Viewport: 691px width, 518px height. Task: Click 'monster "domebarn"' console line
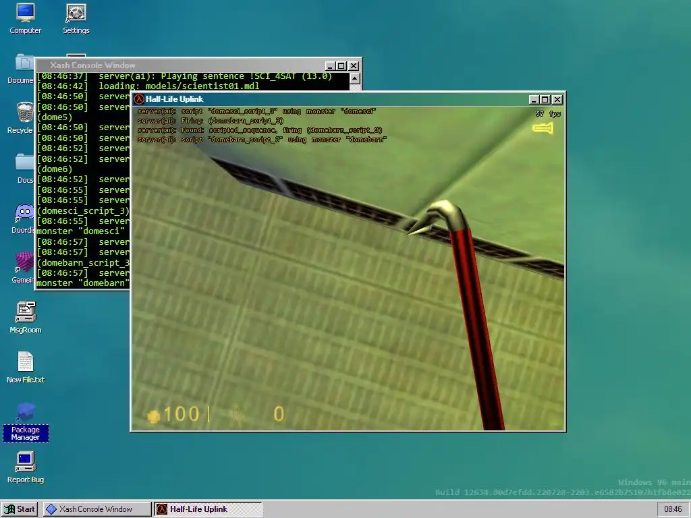pyautogui.click(x=83, y=284)
